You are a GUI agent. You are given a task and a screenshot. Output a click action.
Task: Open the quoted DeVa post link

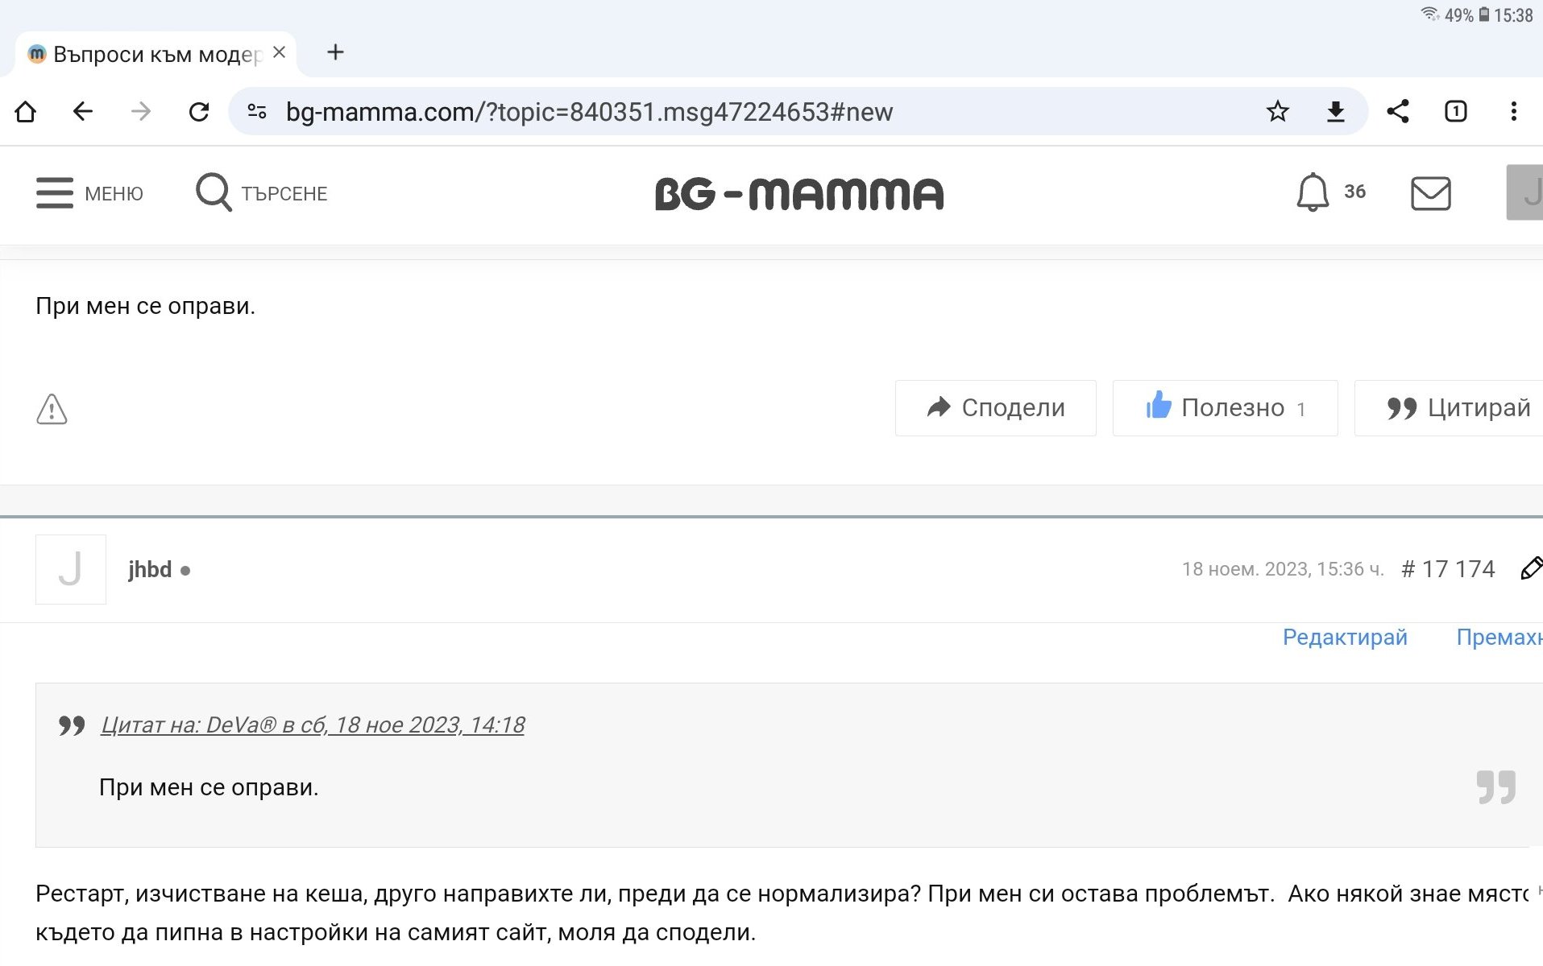313,725
